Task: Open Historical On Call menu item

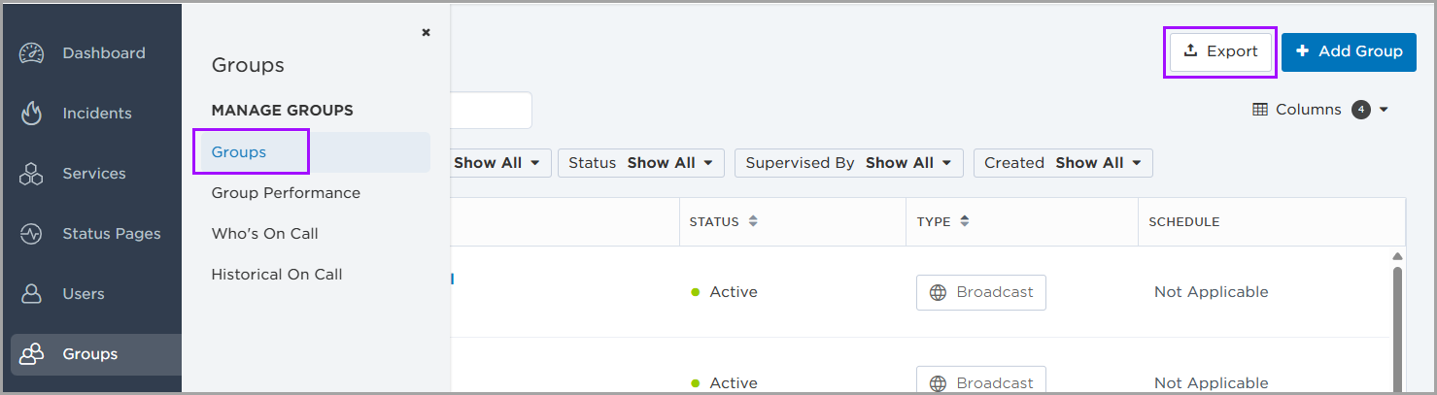Action: point(277,275)
